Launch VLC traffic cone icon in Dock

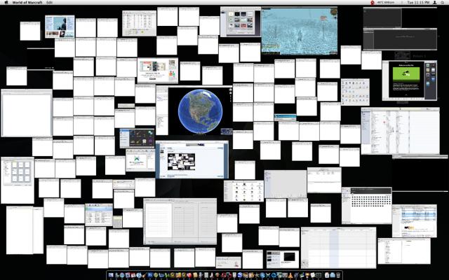(290, 275)
